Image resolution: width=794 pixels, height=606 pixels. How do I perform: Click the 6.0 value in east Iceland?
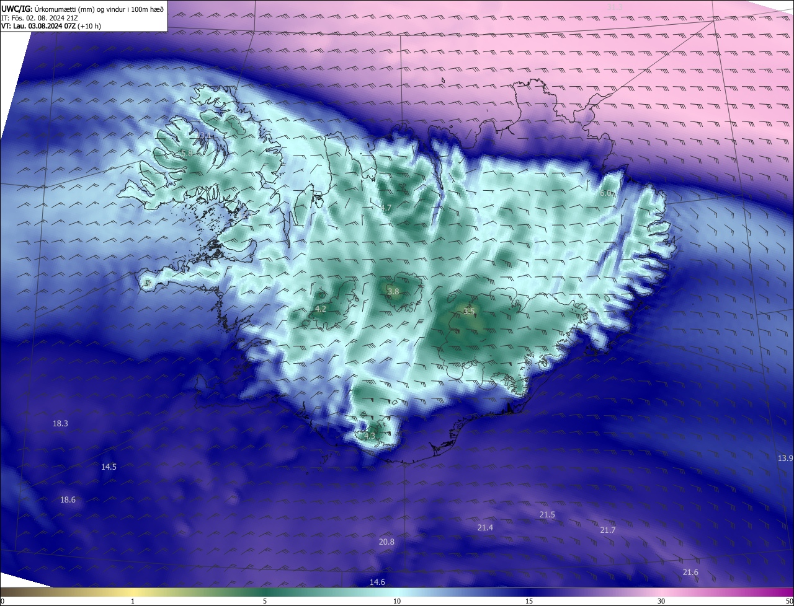[605, 193]
